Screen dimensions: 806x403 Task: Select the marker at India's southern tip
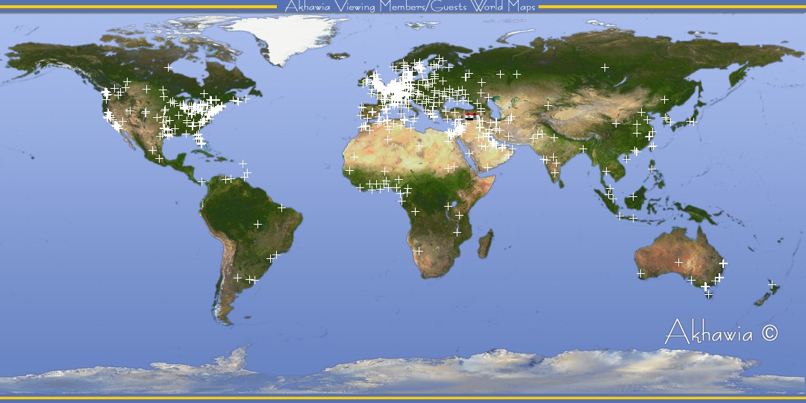pos(554,172)
